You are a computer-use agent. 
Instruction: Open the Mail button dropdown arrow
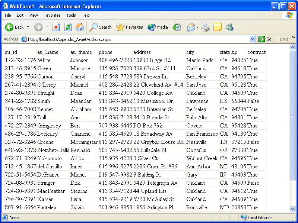(x=197, y=27)
